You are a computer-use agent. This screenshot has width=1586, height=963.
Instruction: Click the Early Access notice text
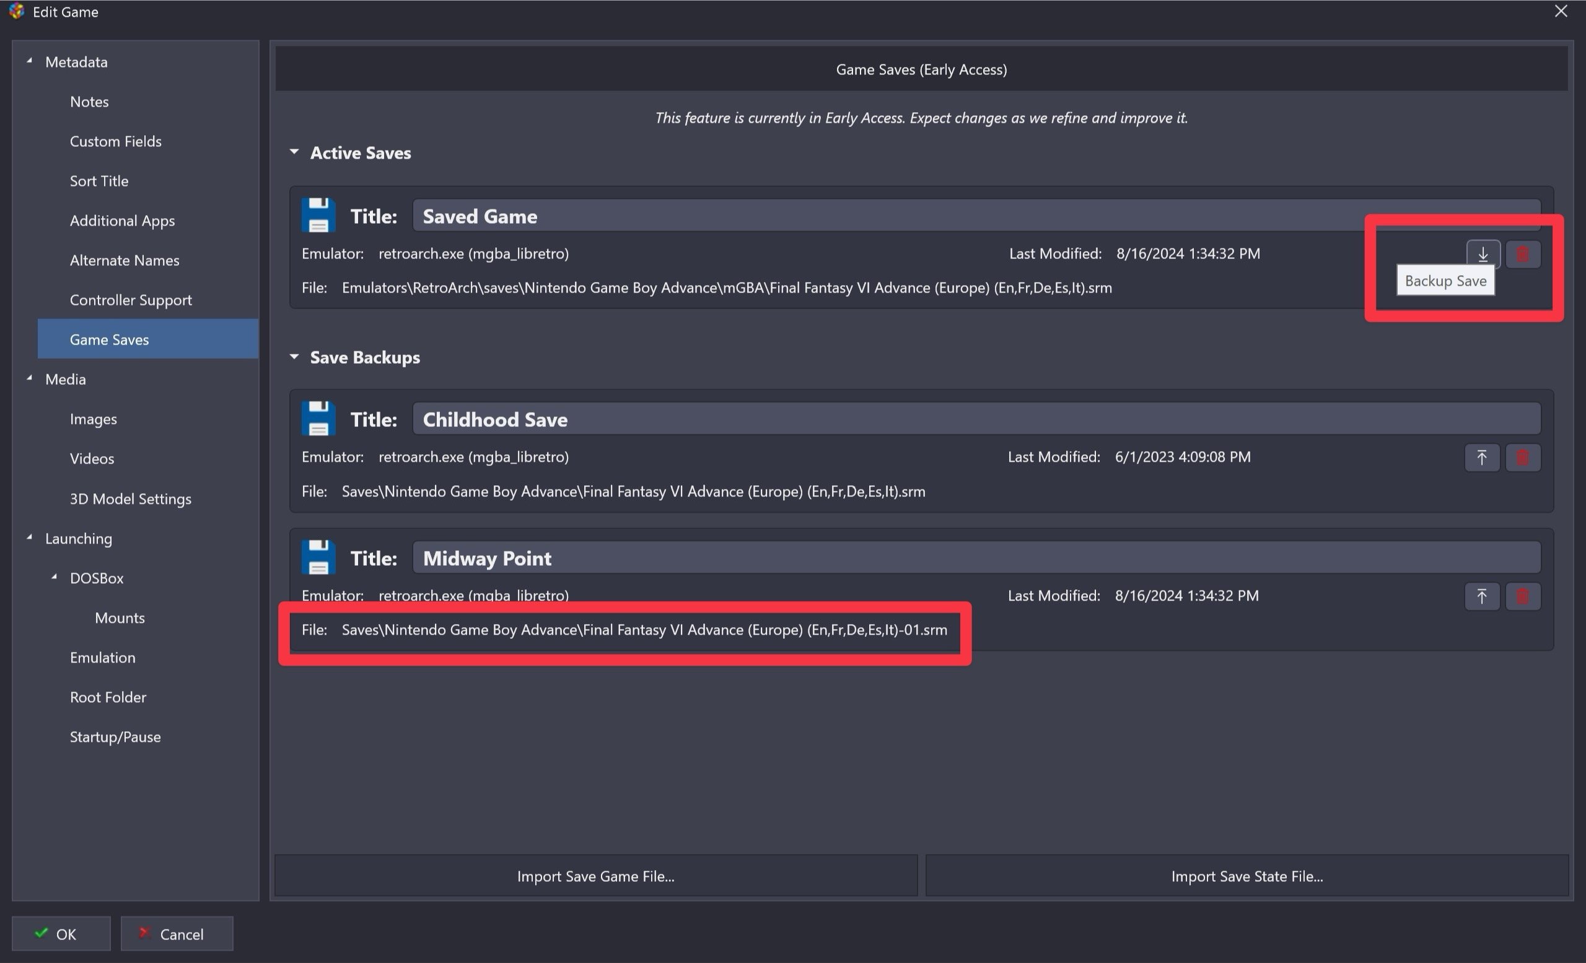[921, 118]
